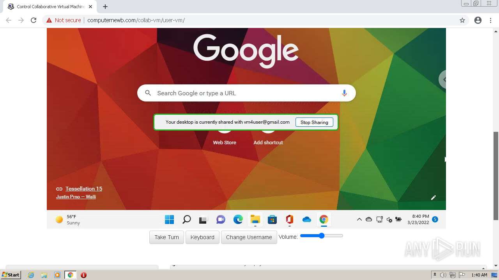The height and width of the screenshot is (280, 499).
Task: Open Microsoft Edge in VM taskbar
Action: click(x=238, y=220)
